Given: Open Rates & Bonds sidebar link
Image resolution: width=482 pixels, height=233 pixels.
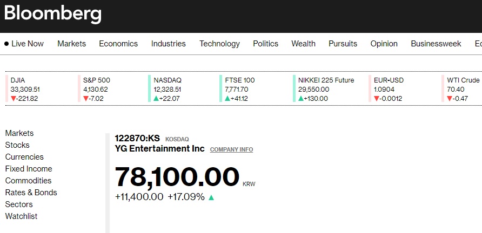Looking at the screenshot, I should point(31,193).
